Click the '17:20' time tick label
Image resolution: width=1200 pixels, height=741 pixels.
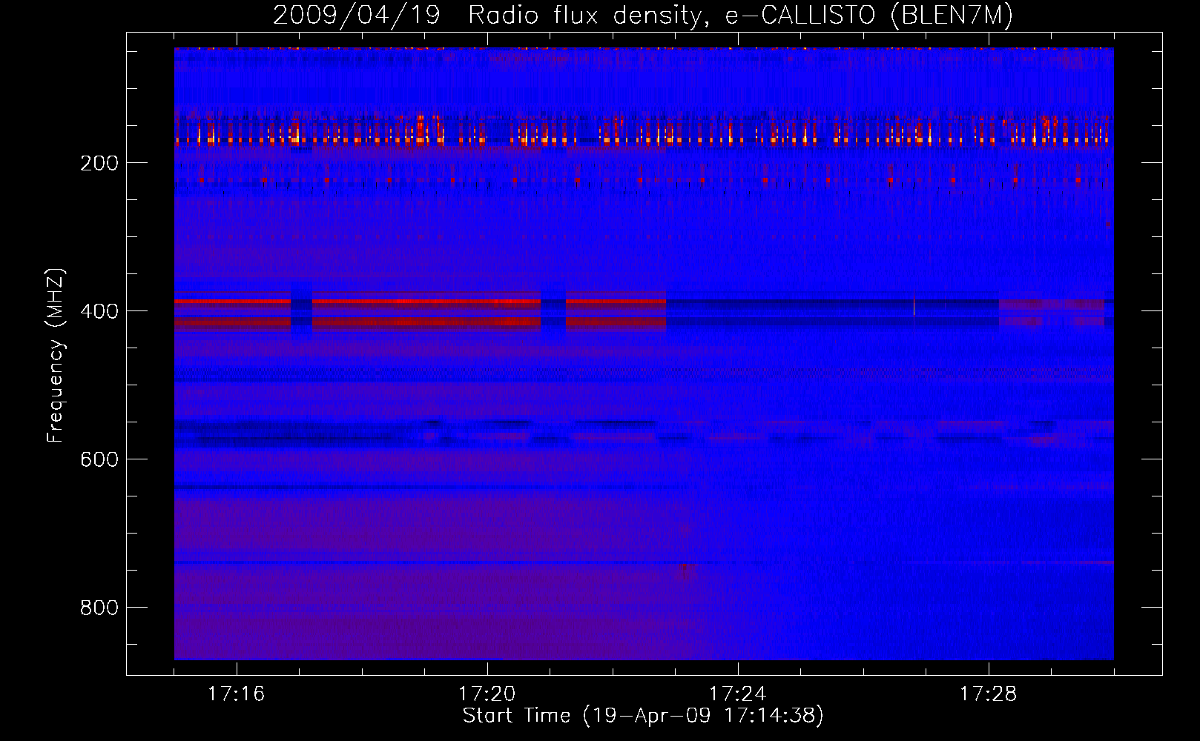487,694
